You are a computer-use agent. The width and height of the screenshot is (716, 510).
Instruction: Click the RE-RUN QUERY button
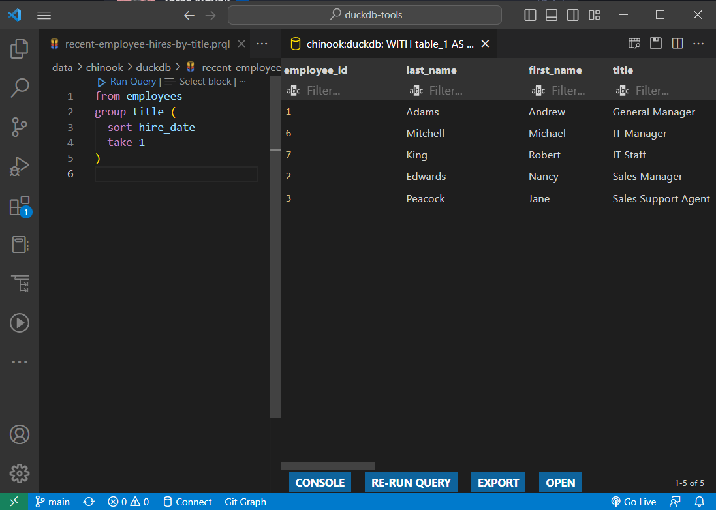point(411,483)
